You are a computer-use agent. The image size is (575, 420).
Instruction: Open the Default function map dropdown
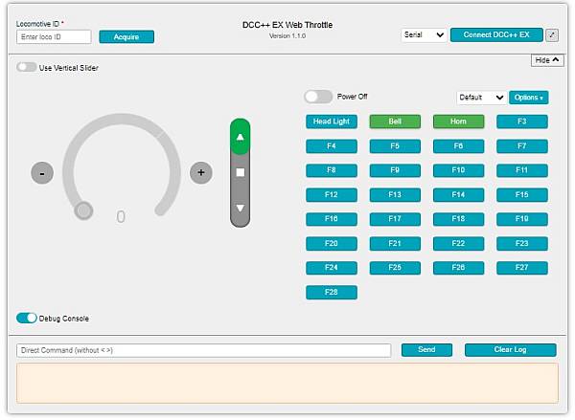pos(481,98)
